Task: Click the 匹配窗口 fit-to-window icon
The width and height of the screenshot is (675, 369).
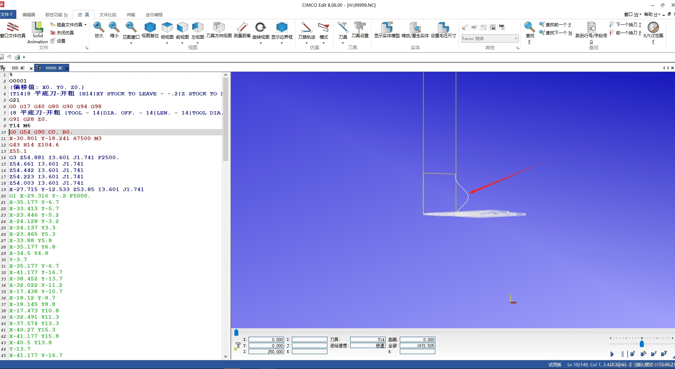Action: click(131, 27)
